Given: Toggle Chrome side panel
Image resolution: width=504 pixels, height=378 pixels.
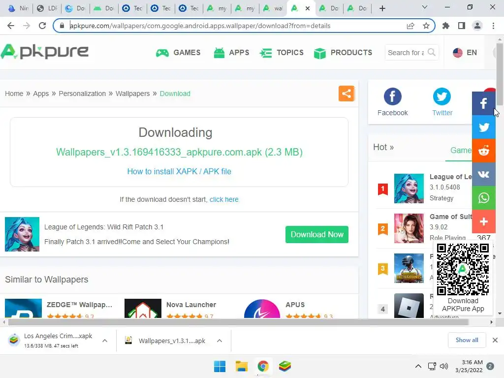Looking at the screenshot, I should pos(462,26).
